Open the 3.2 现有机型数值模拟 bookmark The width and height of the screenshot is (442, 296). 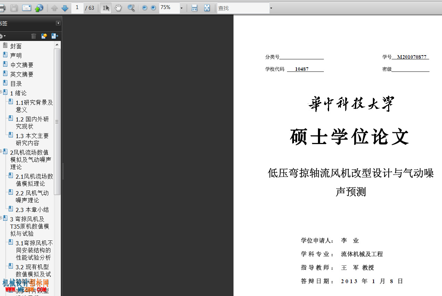pos(33,274)
